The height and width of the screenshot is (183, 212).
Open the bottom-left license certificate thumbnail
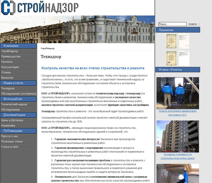(x=171, y=58)
